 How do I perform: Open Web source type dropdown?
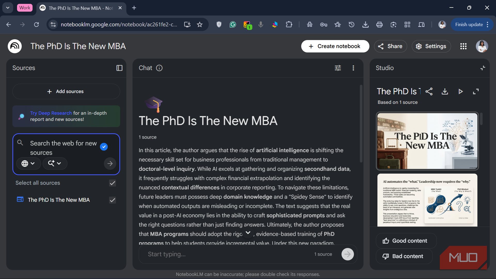(28, 164)
